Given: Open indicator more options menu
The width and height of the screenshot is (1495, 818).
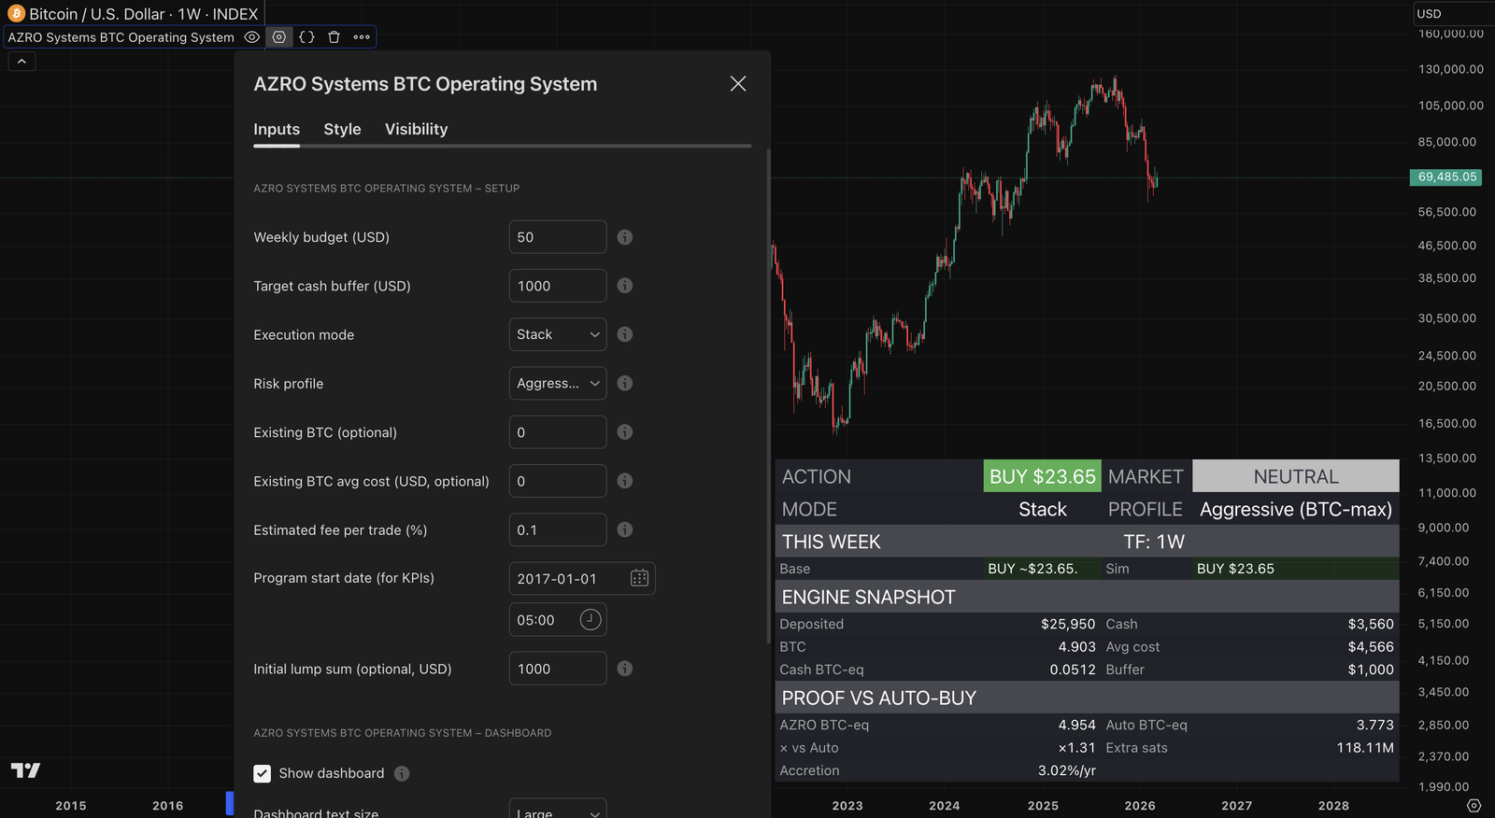Looking at the screenshot, I should [x=362, y=37].
